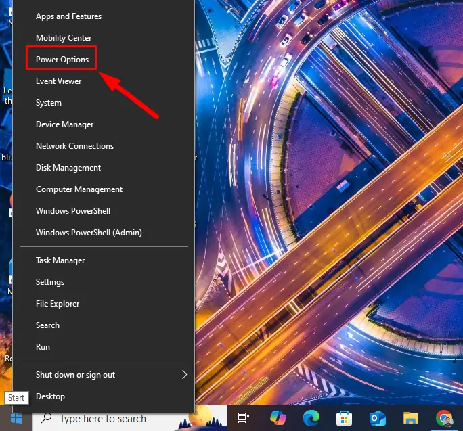Open Microsoft Edge from the taskbar
The width and height of the screenshot is (463, 431).
(x=311, y=418)
